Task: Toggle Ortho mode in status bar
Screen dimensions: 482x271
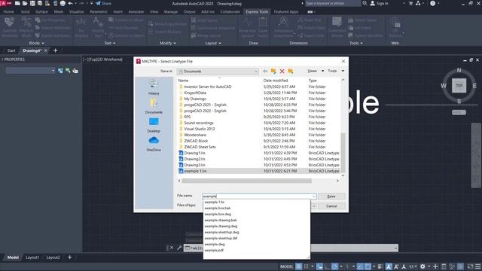Action: coord(327,266)
